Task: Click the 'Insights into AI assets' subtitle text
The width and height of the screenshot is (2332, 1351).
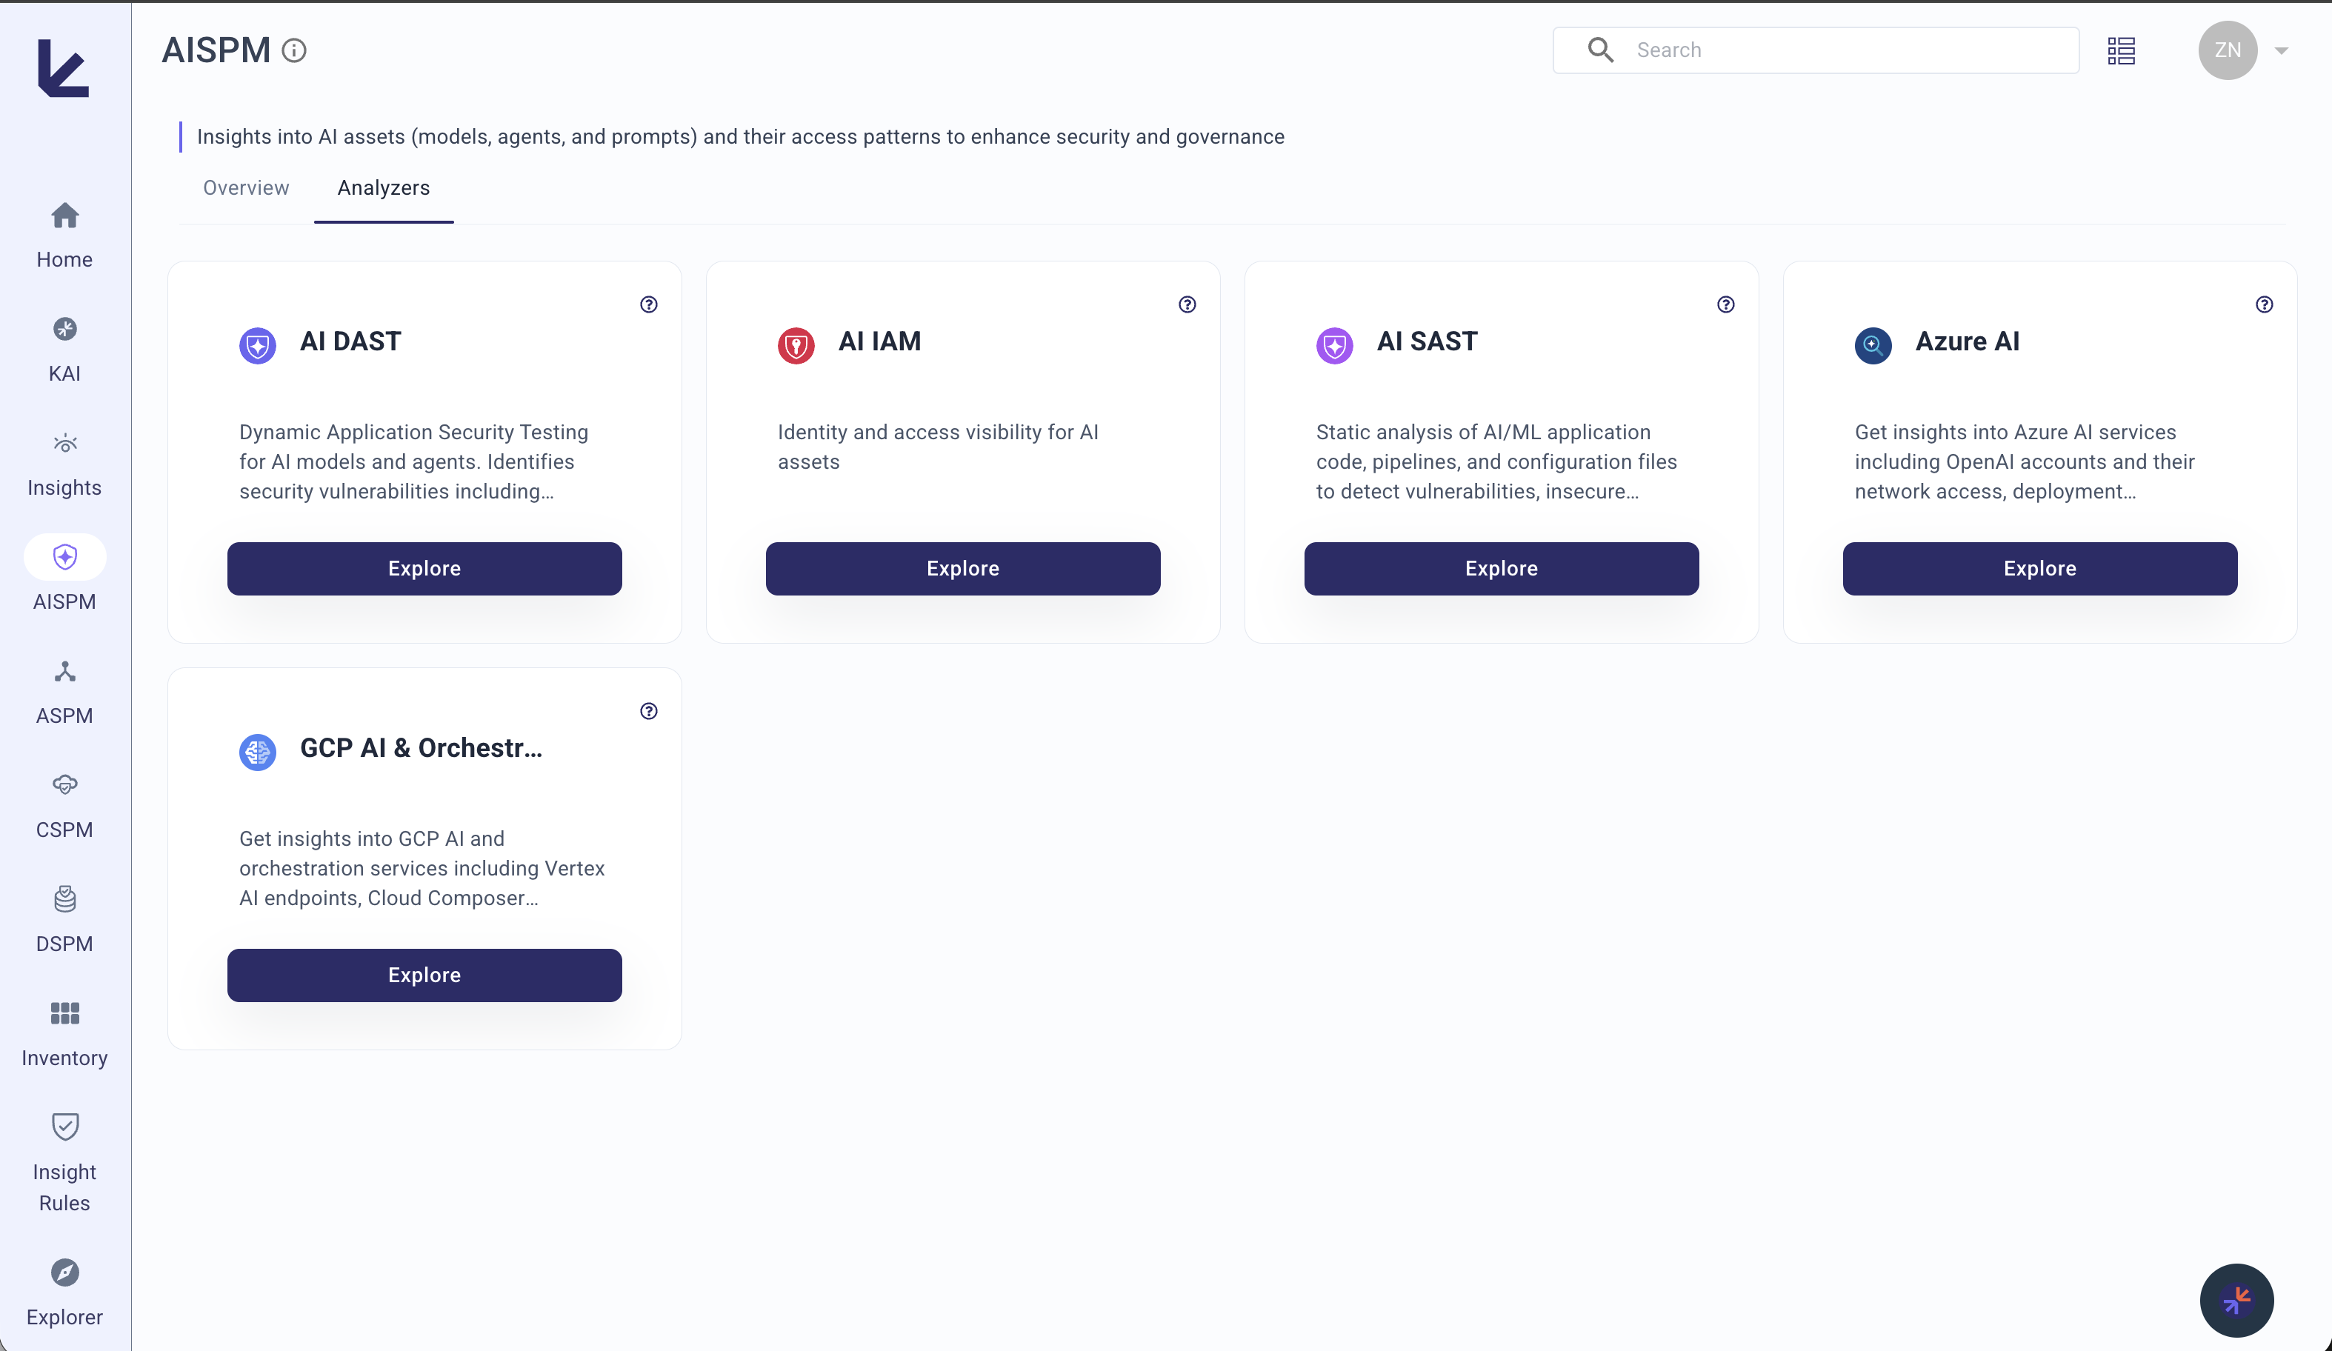Action: [740, 137]
